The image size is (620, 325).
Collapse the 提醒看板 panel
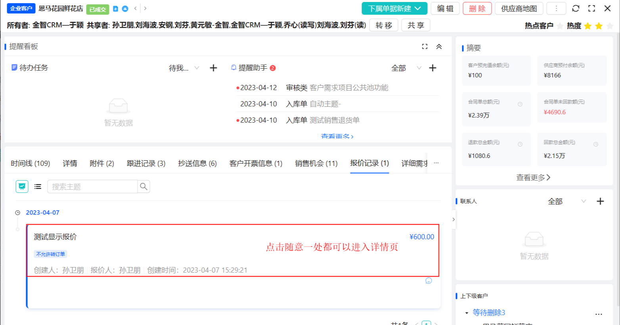[439, 46]
